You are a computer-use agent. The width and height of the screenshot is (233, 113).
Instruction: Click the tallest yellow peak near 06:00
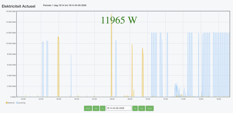click(x=111, y=55)
